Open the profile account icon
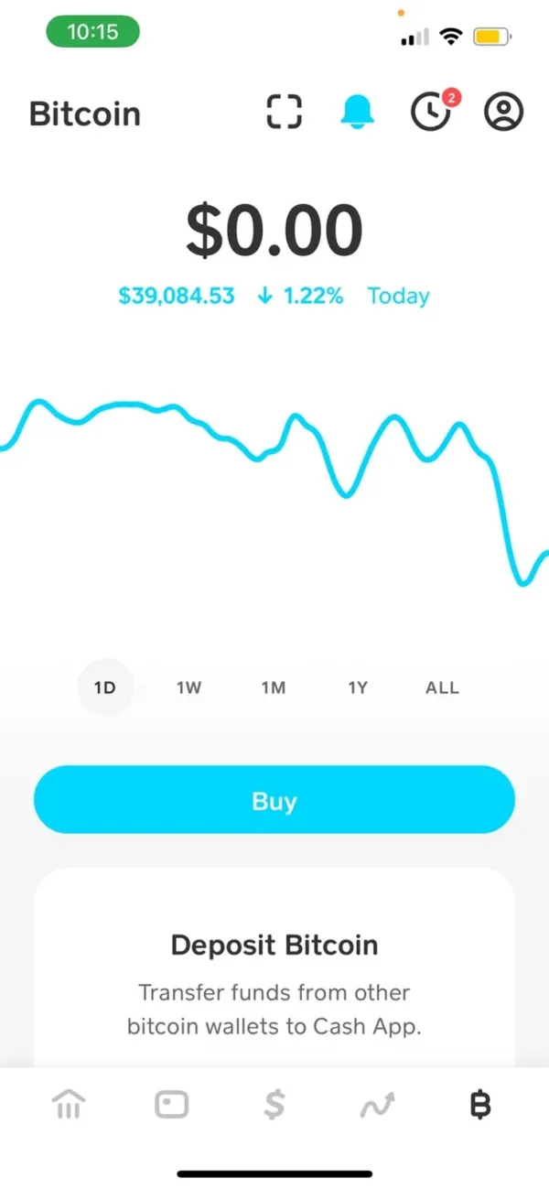The image size is (549, 1189). 503,113
